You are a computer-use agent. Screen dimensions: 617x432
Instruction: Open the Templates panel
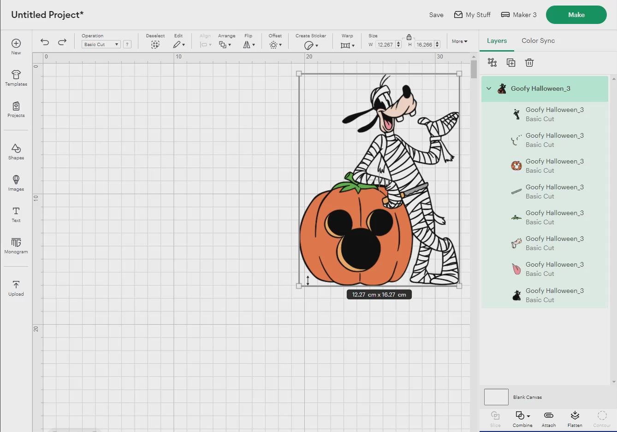(16, 78)
